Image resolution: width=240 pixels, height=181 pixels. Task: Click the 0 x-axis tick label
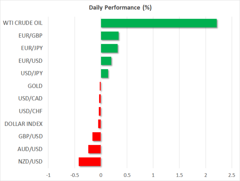tap(101, 175)
